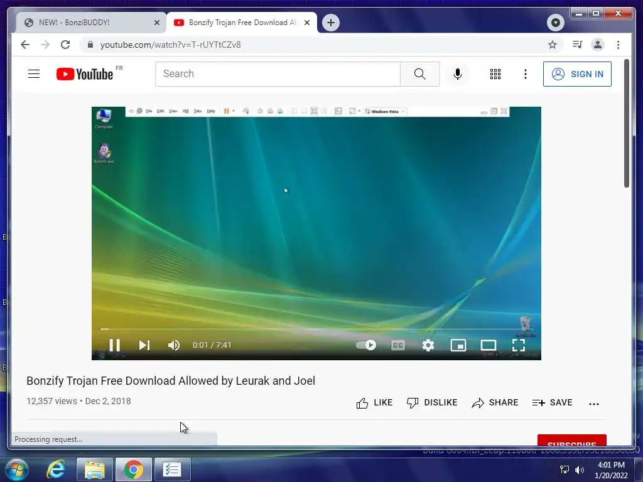Bookmark this page with the star
The width and height of the screenshot is (643, 482).
click(x=553, y=45)
